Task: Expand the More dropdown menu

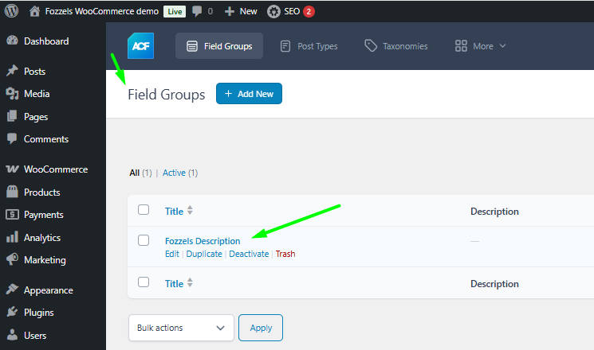Action: click(x=480, y=46)
